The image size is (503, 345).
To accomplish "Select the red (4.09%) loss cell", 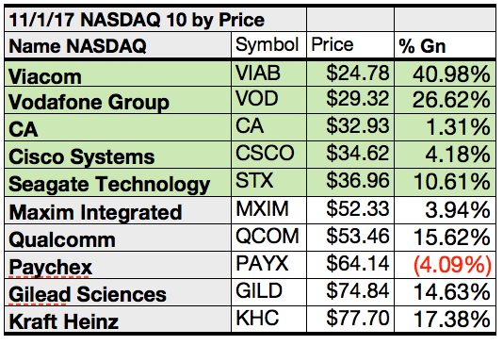I will (x=446, y=265).
